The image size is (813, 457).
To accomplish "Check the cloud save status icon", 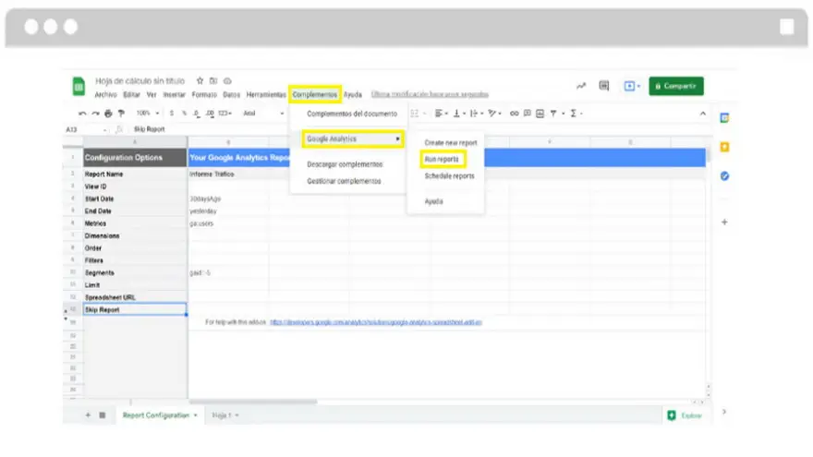I will click(x=227, y=81).
